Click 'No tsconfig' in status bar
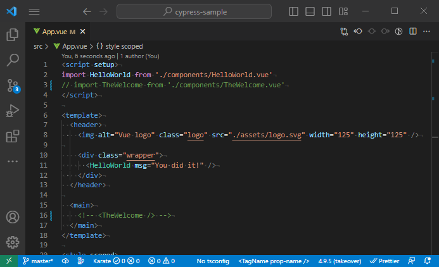Viewport: 439px width, 267px height. pyautogui.click(x=213, y=261)
